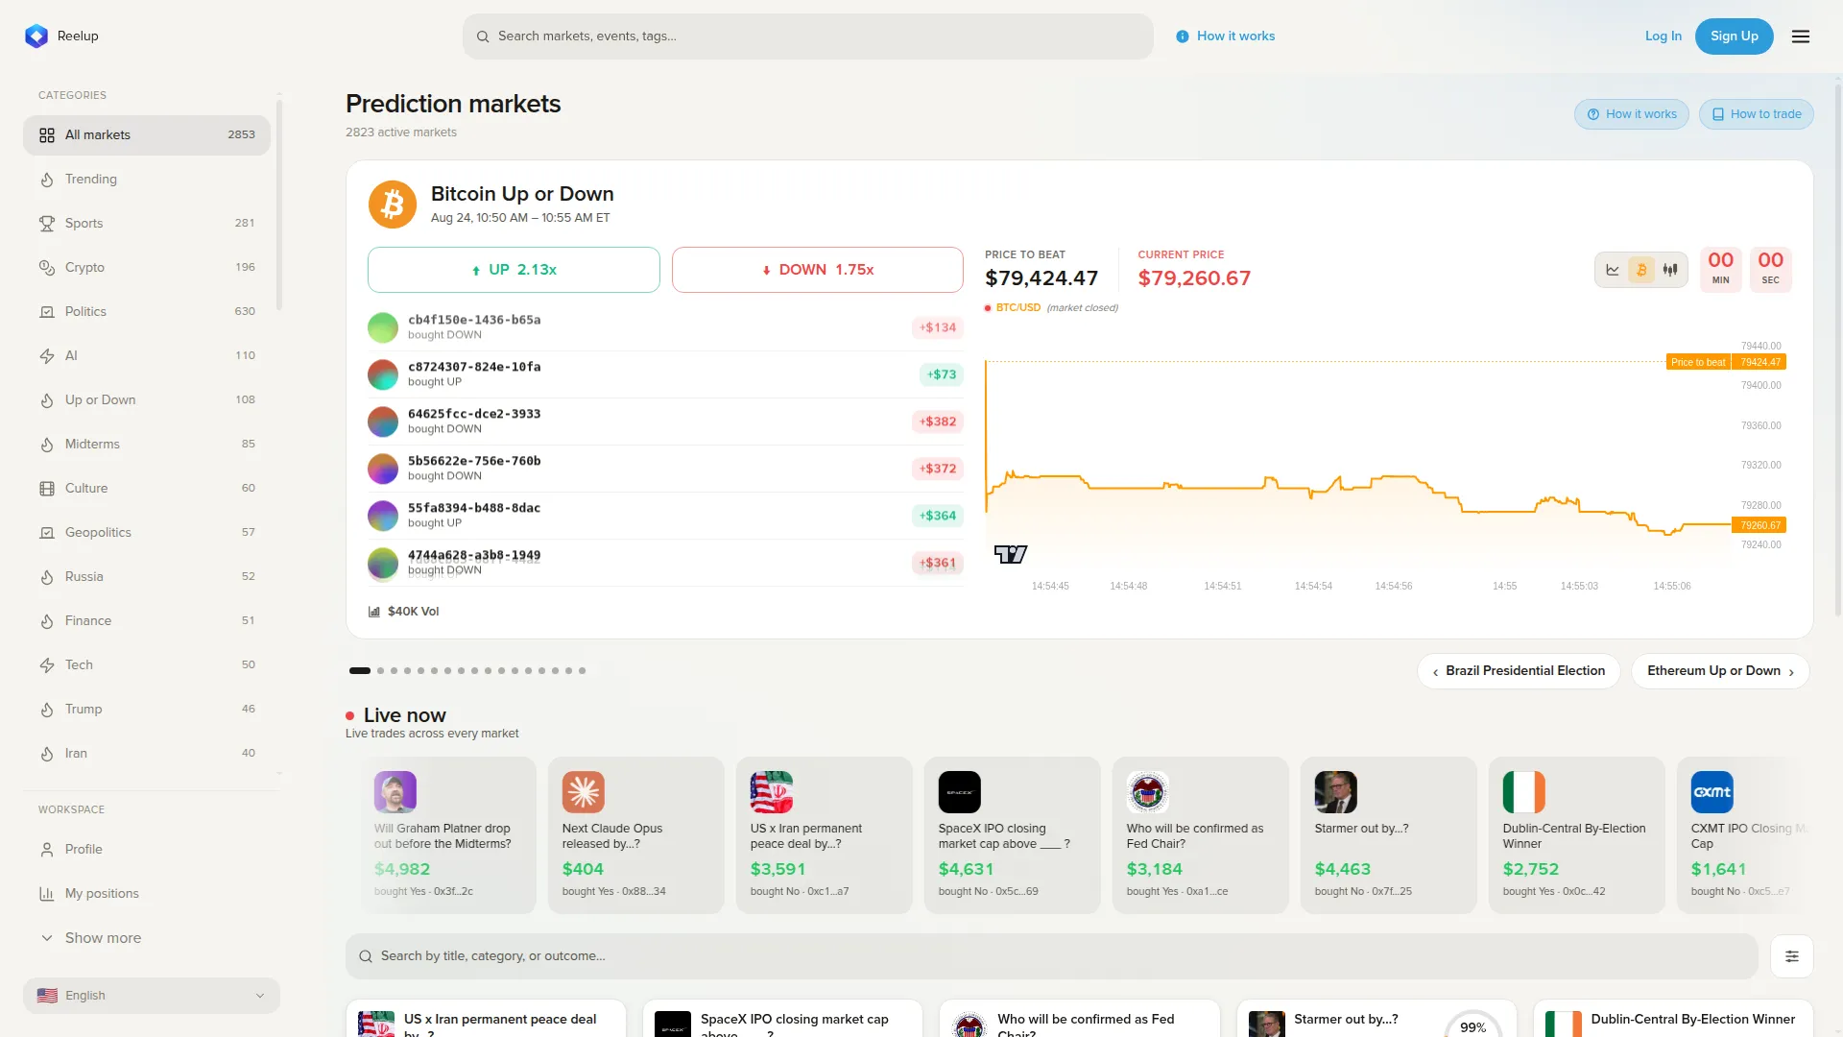
Task: Click the orange Bitcoin coin icon beside the title
Action: pos(393,205)
